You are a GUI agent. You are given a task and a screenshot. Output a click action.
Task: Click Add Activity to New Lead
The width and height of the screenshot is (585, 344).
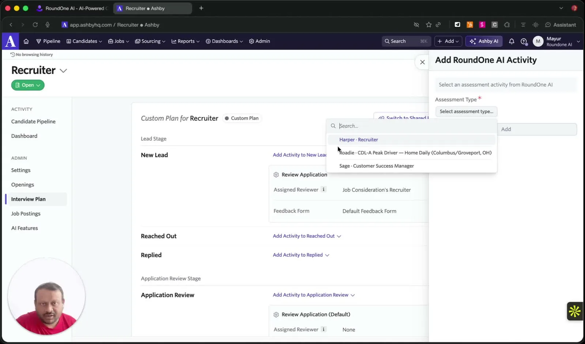click(299, 155)
